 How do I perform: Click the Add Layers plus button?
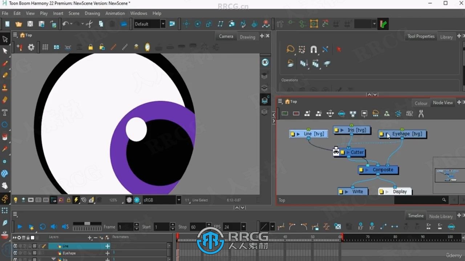(90, 237)
